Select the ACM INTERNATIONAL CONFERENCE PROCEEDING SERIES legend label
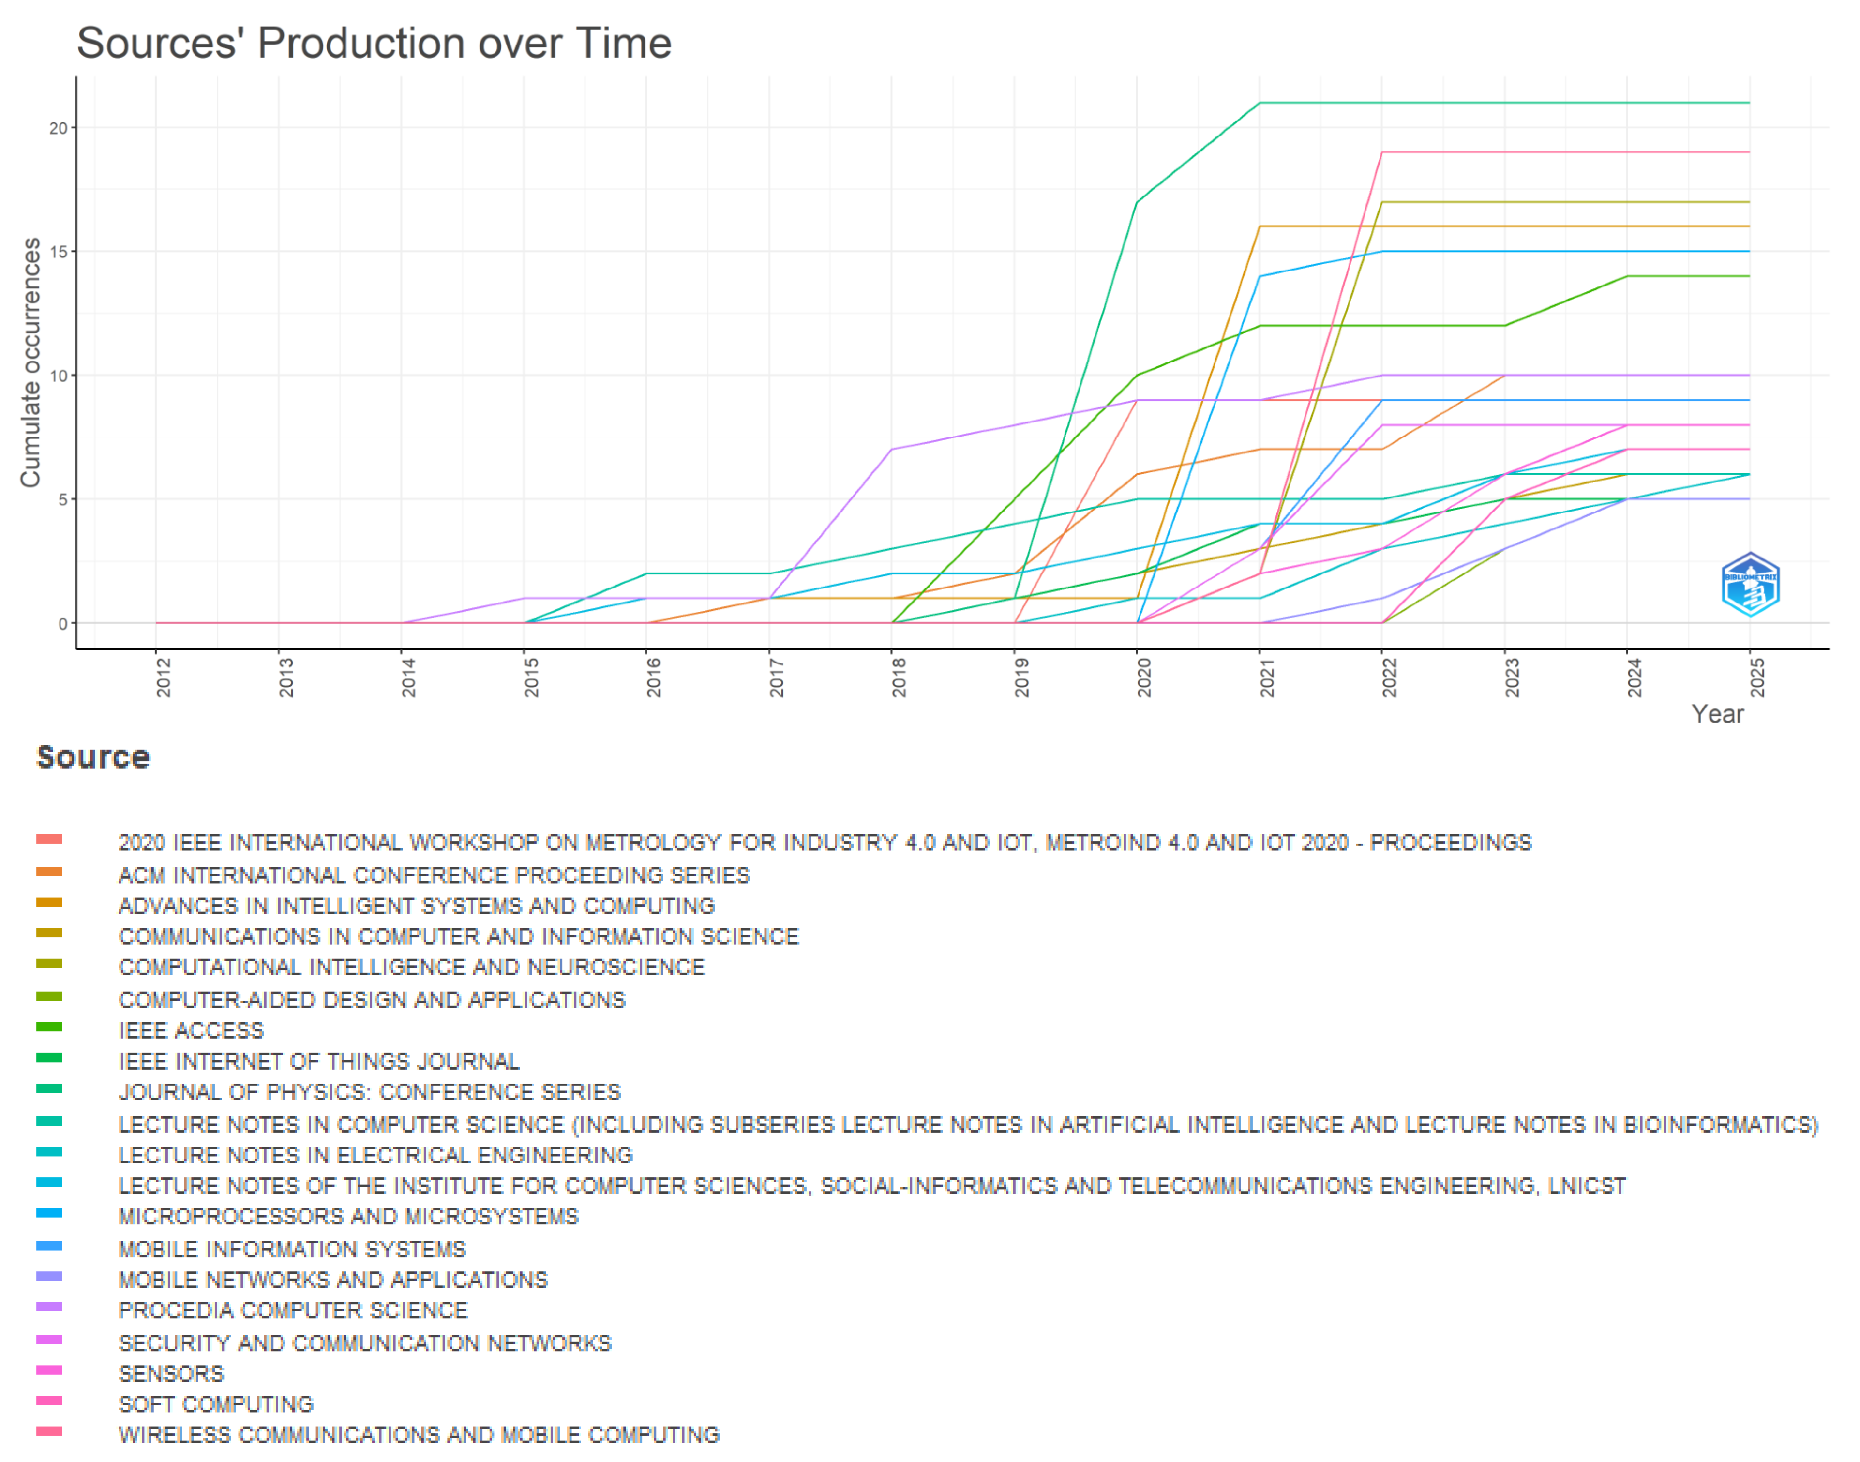The height and width of the screenshot is (1462, 1860). 433,875
